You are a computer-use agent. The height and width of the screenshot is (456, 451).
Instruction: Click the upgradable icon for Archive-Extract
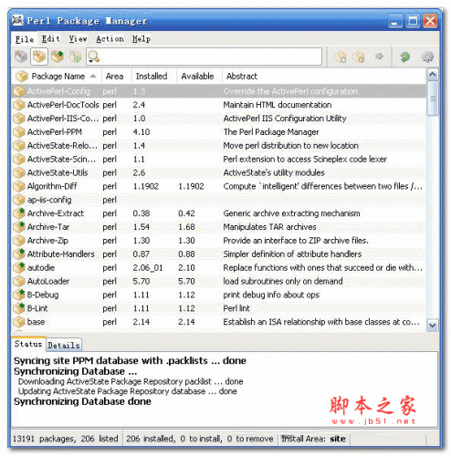(x=19, y=213)
